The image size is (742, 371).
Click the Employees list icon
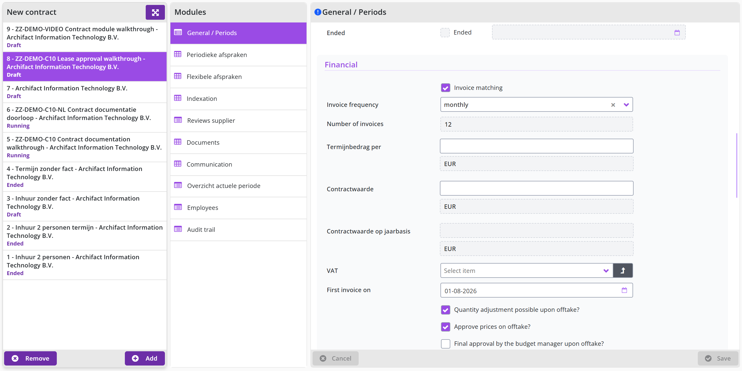[x=178, y=207]
